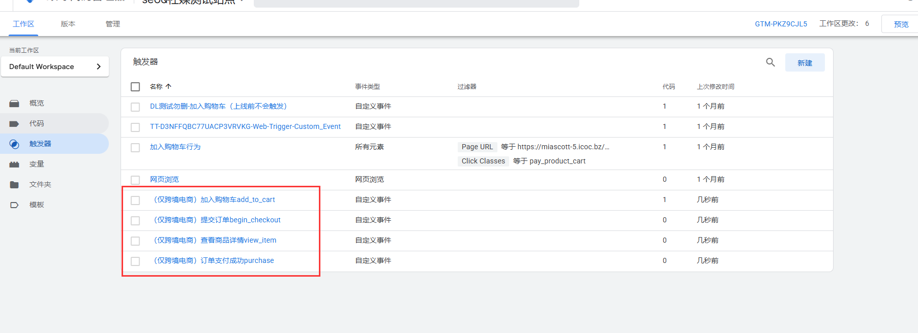Open the triggers search magnifier icon
This screenshot has width=918, height=333.
[x=770, y=62]
